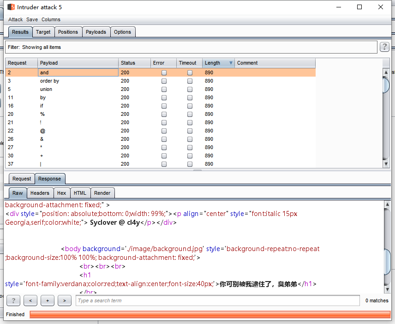This screenshot has height=324, width=395.
Task: Toggle Error checkbox for 'and' payload row
Action: (164, 72)
